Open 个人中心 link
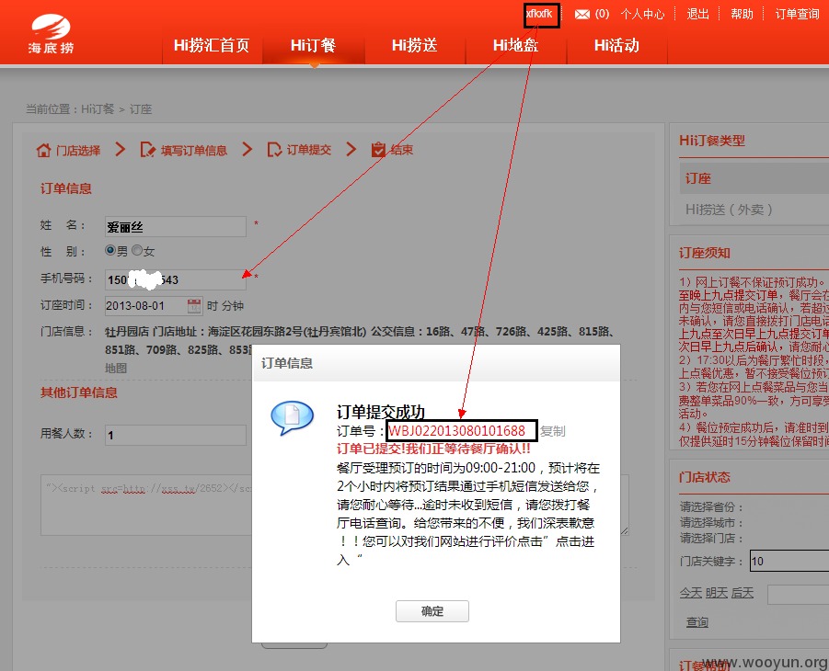829x671 pixels. tap(642, 15)
